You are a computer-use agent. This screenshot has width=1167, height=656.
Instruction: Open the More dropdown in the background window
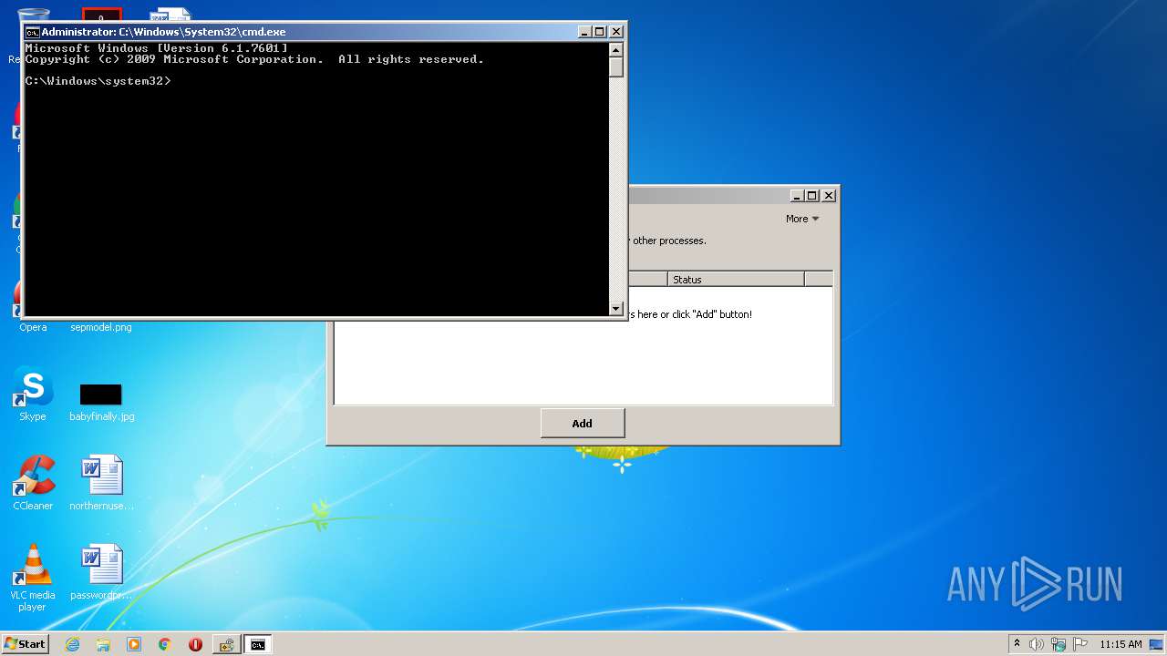[x=802, y=219]
